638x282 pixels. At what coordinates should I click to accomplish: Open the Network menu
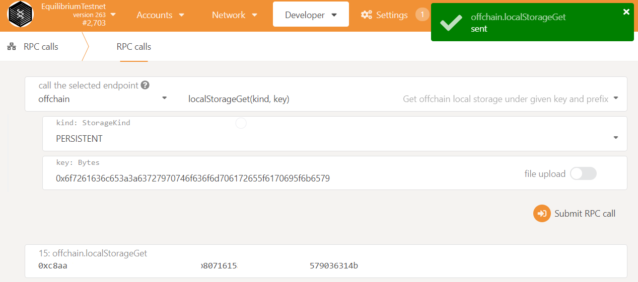click(234, 15)
